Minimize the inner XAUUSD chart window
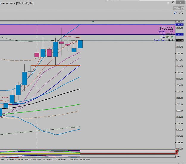The height and width of the screenshot is (164, 186). (175, 8)
